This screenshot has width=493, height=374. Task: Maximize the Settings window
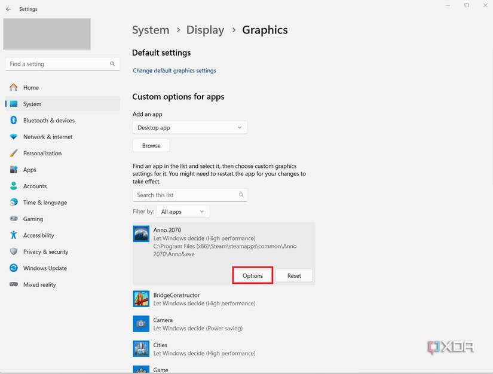pos(467,5)
